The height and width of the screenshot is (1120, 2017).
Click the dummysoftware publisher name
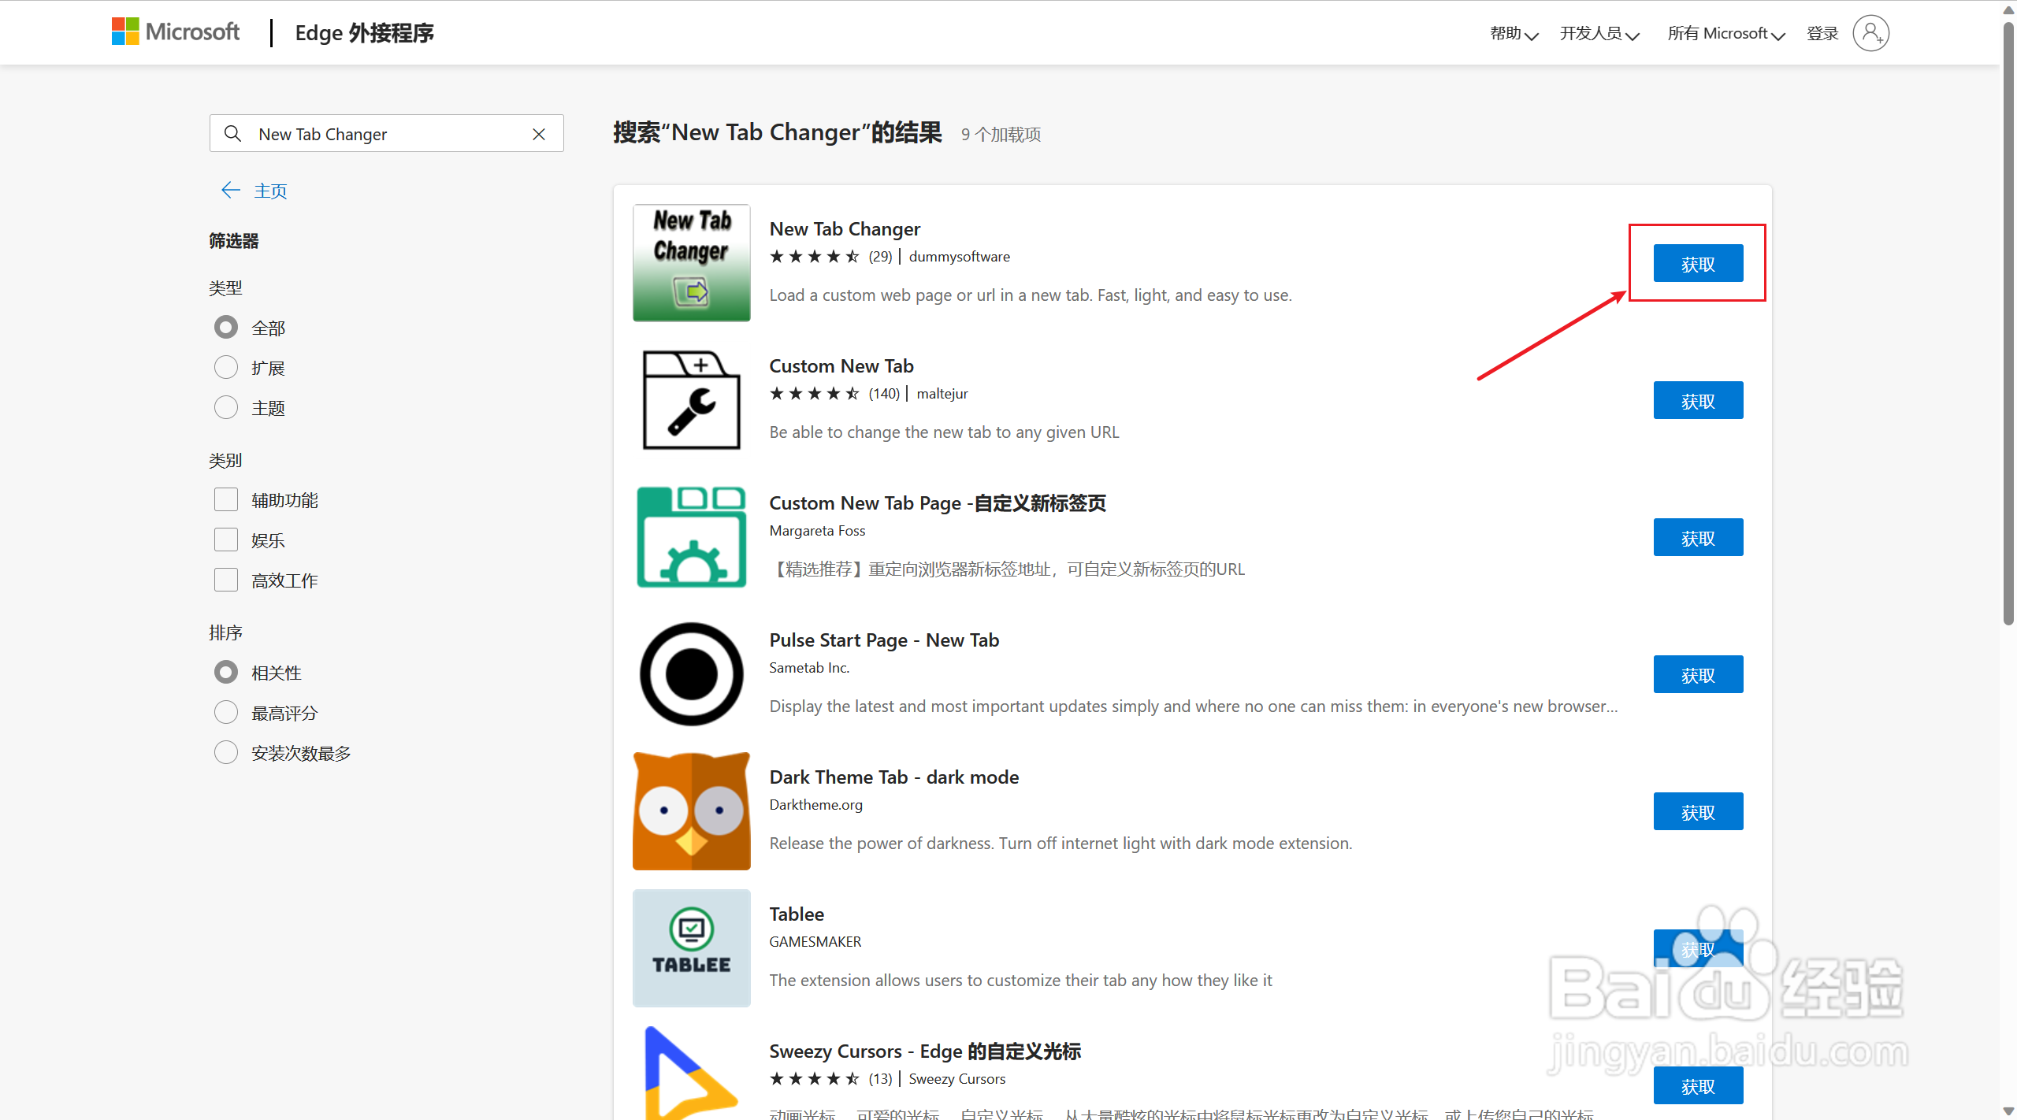(959, 256)
